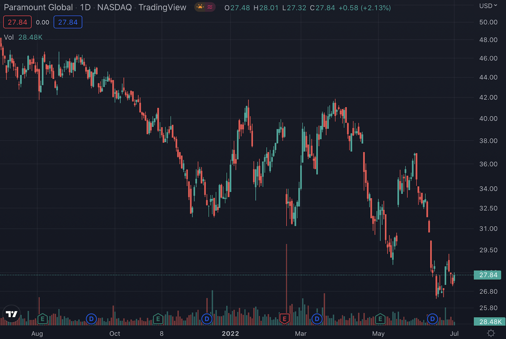Open the red earnings marker
506x339 pixels.
(x=285, y=319)
